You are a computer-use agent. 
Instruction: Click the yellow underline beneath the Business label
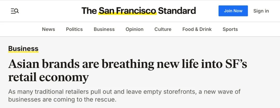[23, 52]
